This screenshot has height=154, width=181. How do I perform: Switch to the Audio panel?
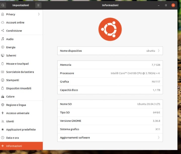(21, 39)
